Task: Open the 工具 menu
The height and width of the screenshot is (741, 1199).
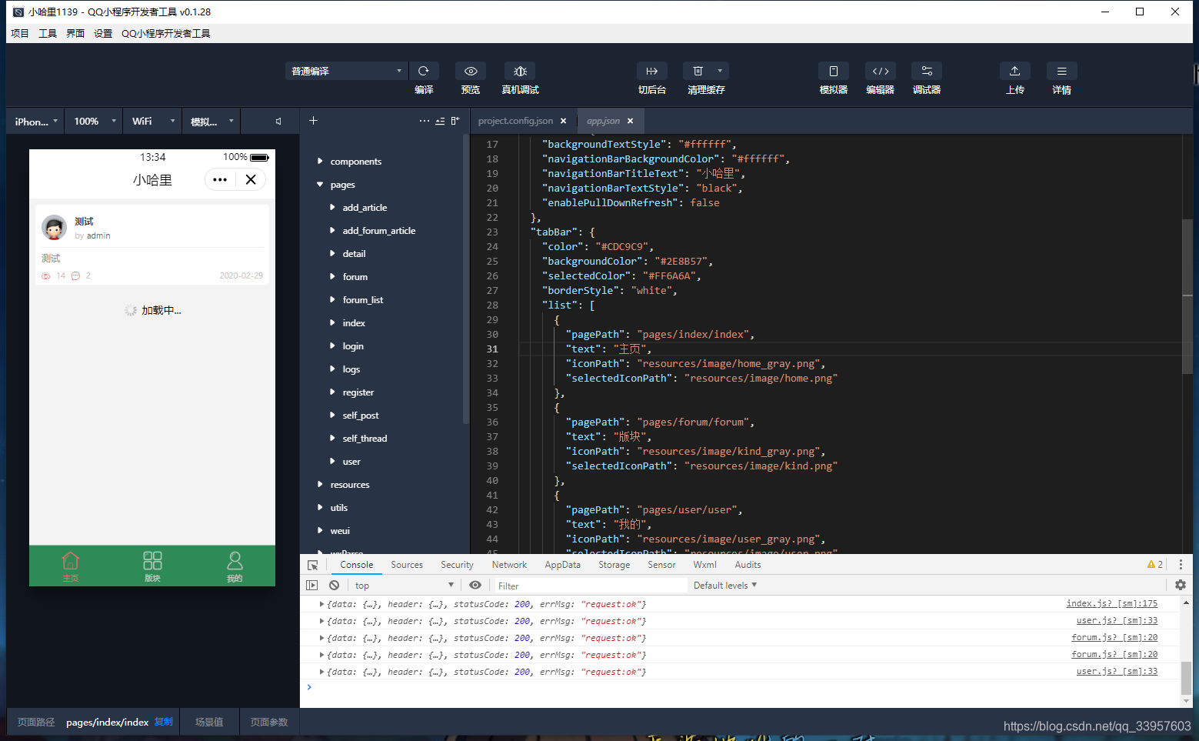Action: pyautogui.click(x=48, y=33)
